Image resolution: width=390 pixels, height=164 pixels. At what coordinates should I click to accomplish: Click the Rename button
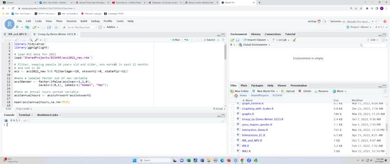(321, 91)
